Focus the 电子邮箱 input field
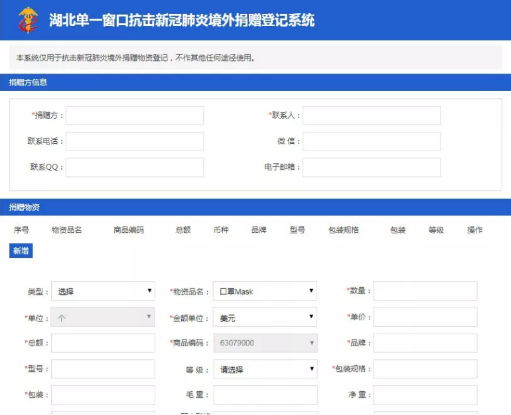This screenshot has height=415, width=511. [x=372, y=167]
